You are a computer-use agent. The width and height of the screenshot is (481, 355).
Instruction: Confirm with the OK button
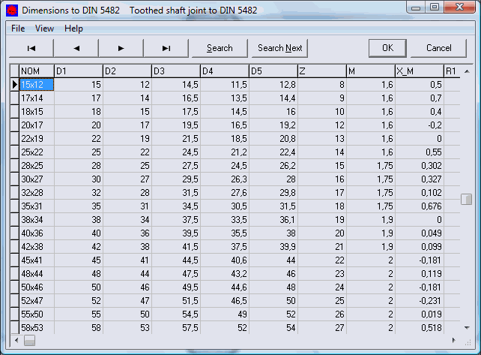click(x=387, y=48)
